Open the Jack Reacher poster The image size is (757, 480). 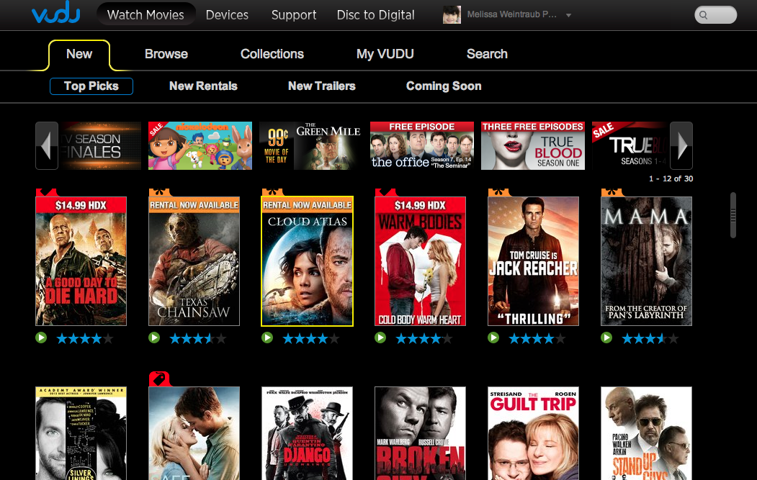534,261
